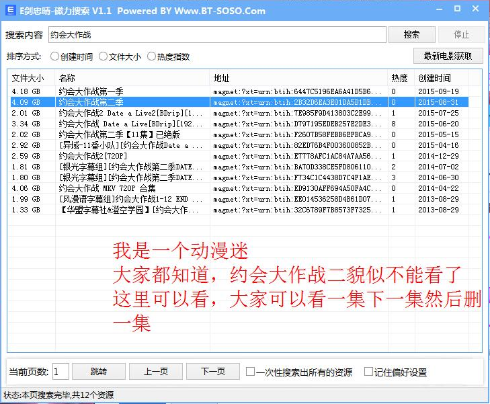
Task: Select the 1.81 GB 银光字幕组 row
Action: [x=239, y=167]
